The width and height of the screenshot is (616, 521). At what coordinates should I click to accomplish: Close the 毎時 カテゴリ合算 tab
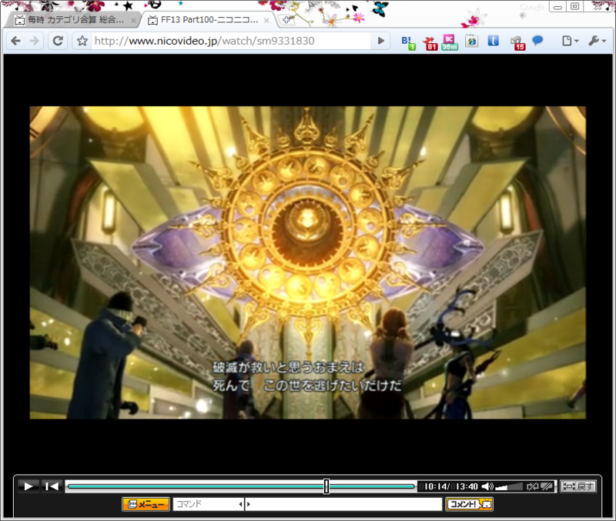[x=133, y=21]
